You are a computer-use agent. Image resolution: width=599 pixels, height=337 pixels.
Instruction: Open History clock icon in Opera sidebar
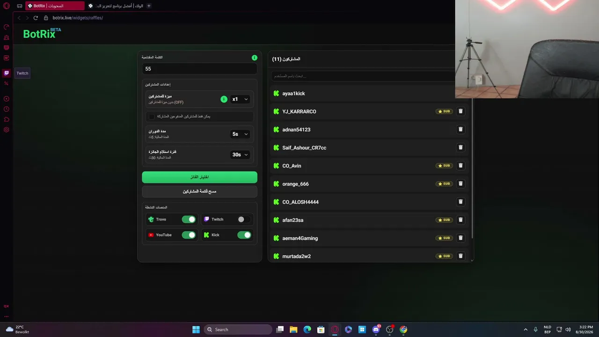(x=7, y=109)
